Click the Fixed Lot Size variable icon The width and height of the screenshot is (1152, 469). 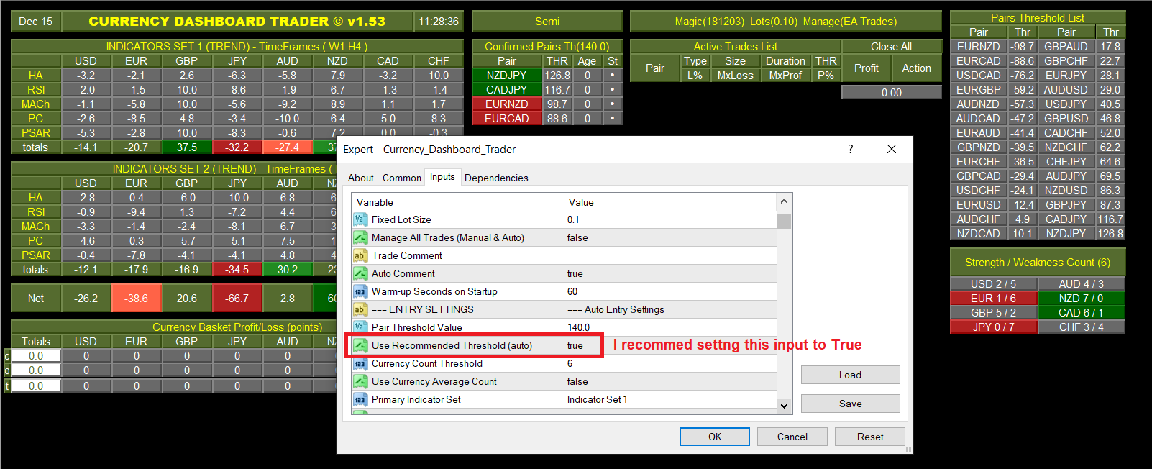point(360,219)
